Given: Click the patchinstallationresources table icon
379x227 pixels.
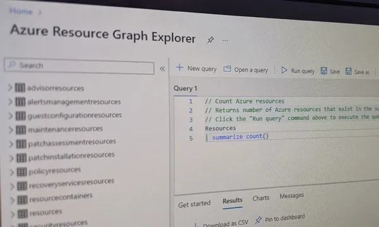Looking at the screenshot, I should click(21, 158).
